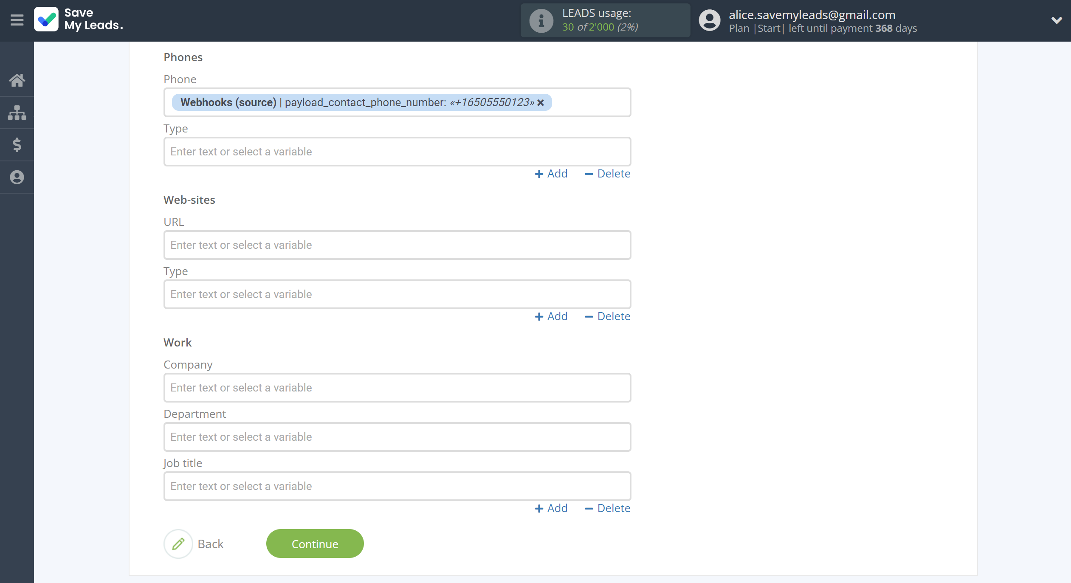Click the Back pencil icon
1071x583 pixels.
pyautogui.click(x=178, y=544)
